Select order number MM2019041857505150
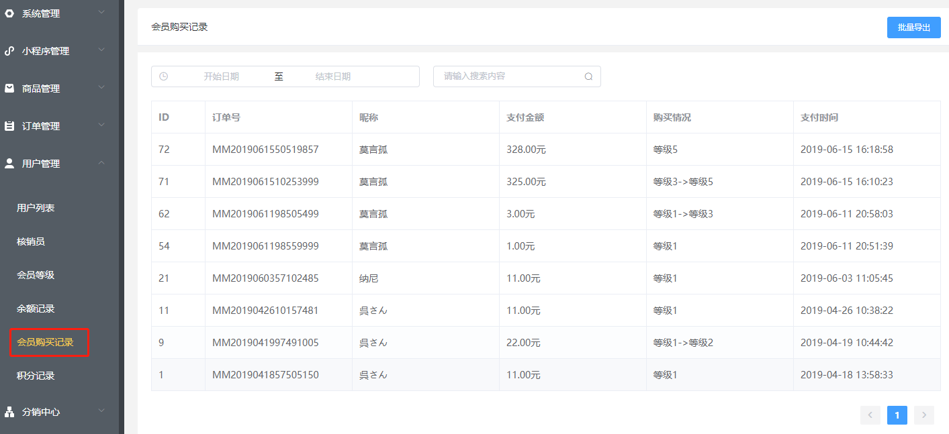 point(265,375)
